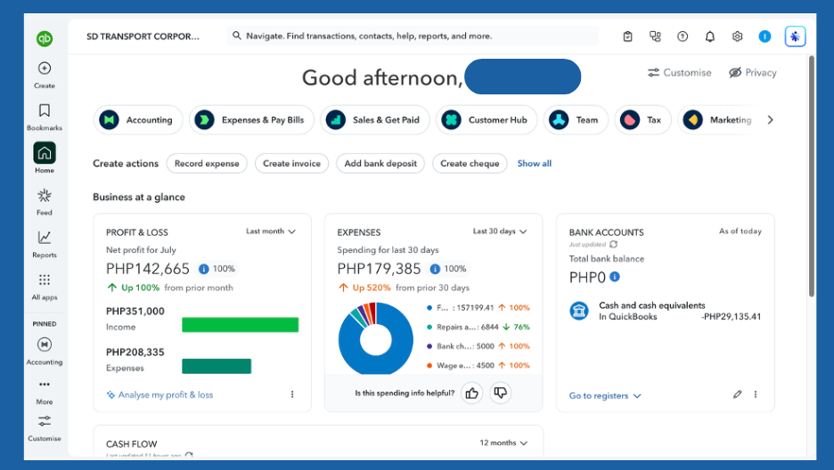
Task: Click the Bank ch... expense legend row
Action: [478, 346]
